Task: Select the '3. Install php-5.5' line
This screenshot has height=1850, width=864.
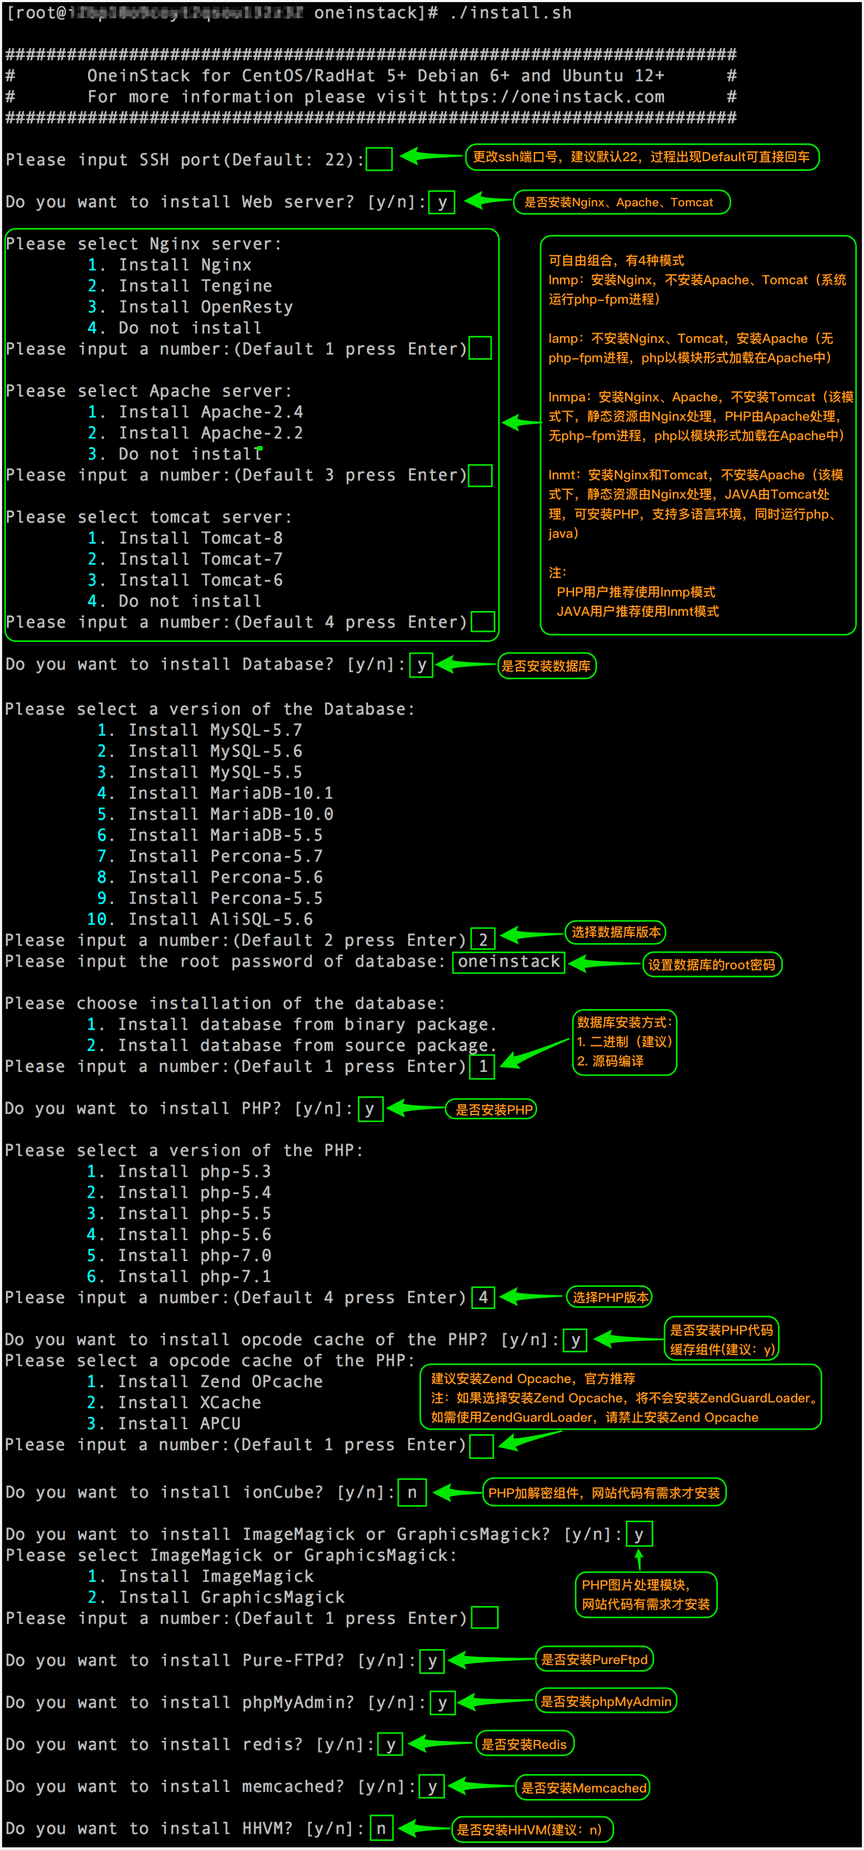Action: pyautogui.click(x=179, y=1214)
